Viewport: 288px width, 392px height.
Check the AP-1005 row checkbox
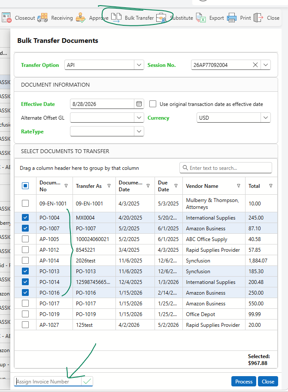(25, 239)
